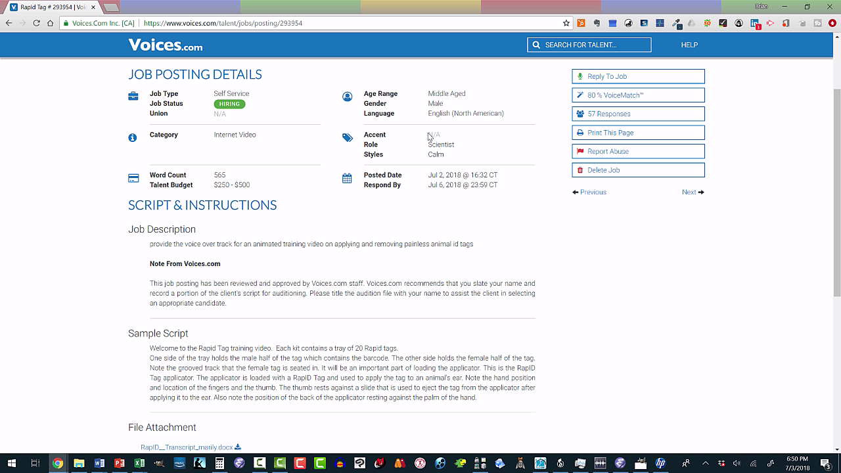Open a new browser tab

tap(111, 7)
